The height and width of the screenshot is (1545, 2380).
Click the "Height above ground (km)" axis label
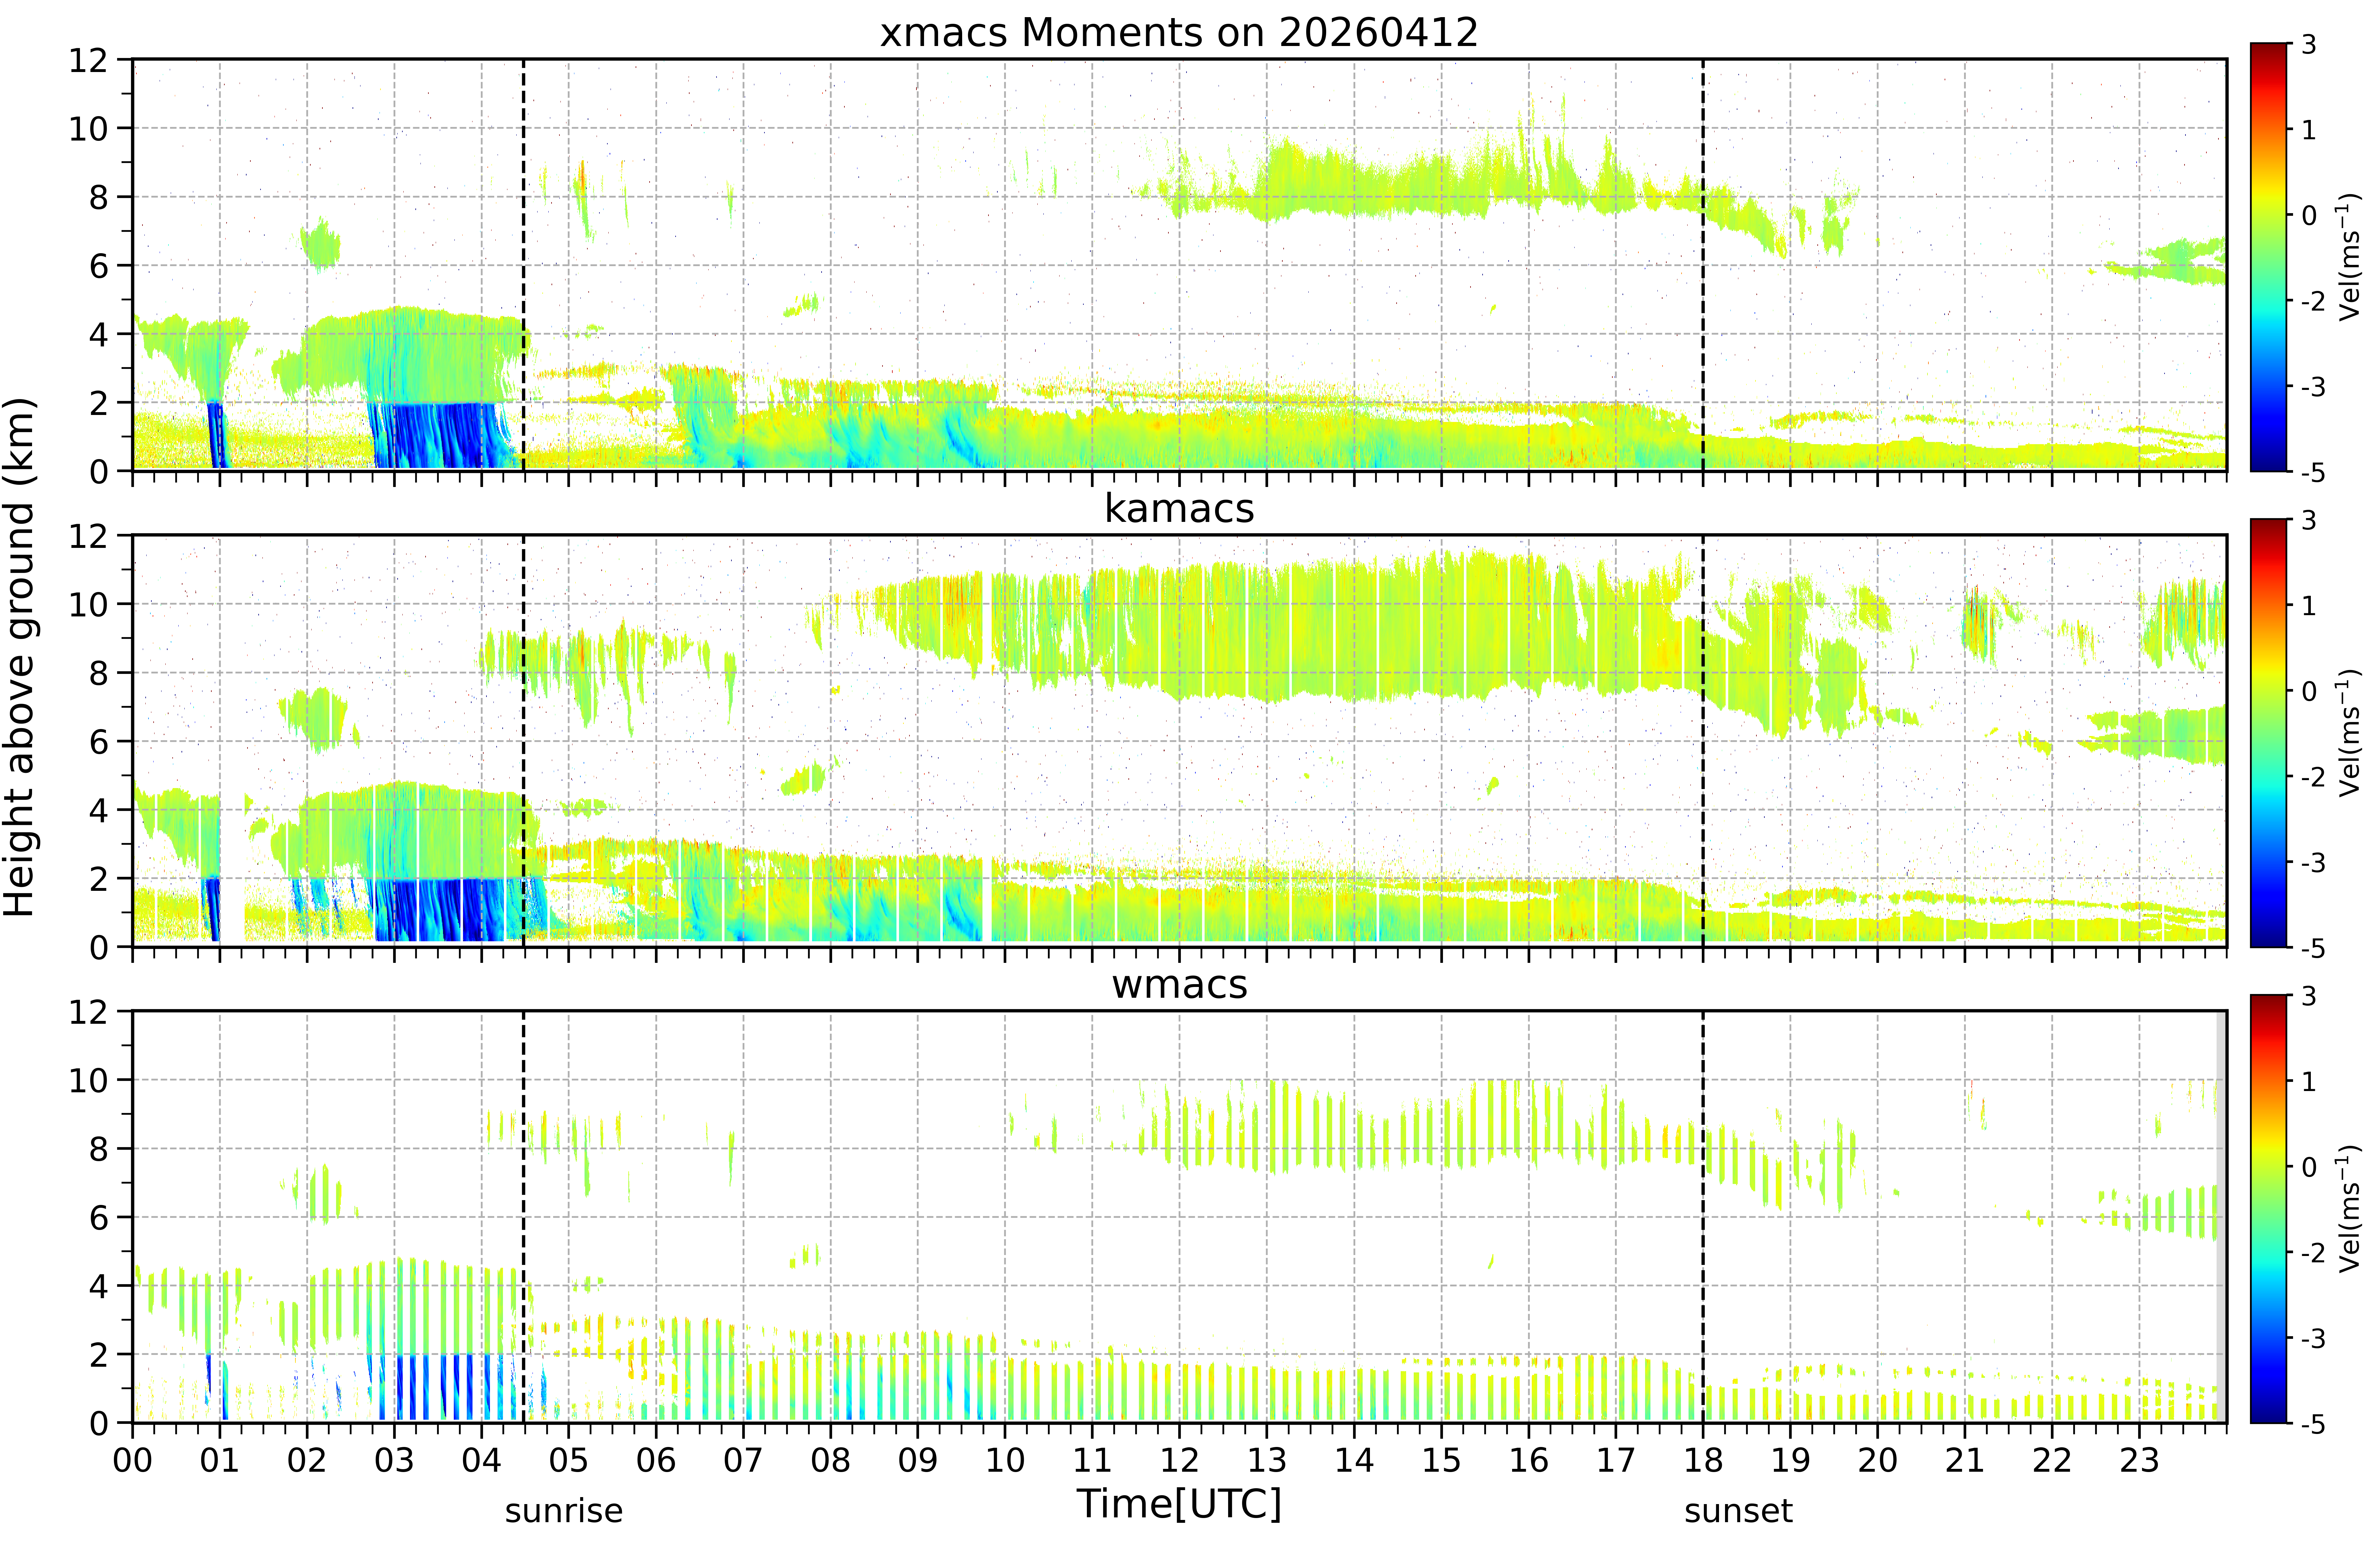[19, 657]
